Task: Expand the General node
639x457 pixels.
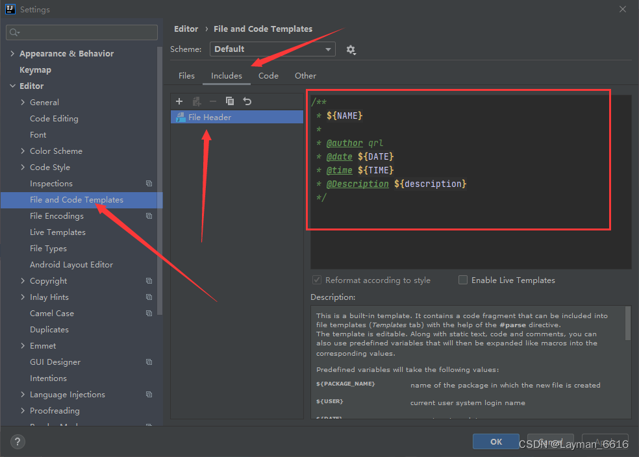Action: click(x=23, y=102)
